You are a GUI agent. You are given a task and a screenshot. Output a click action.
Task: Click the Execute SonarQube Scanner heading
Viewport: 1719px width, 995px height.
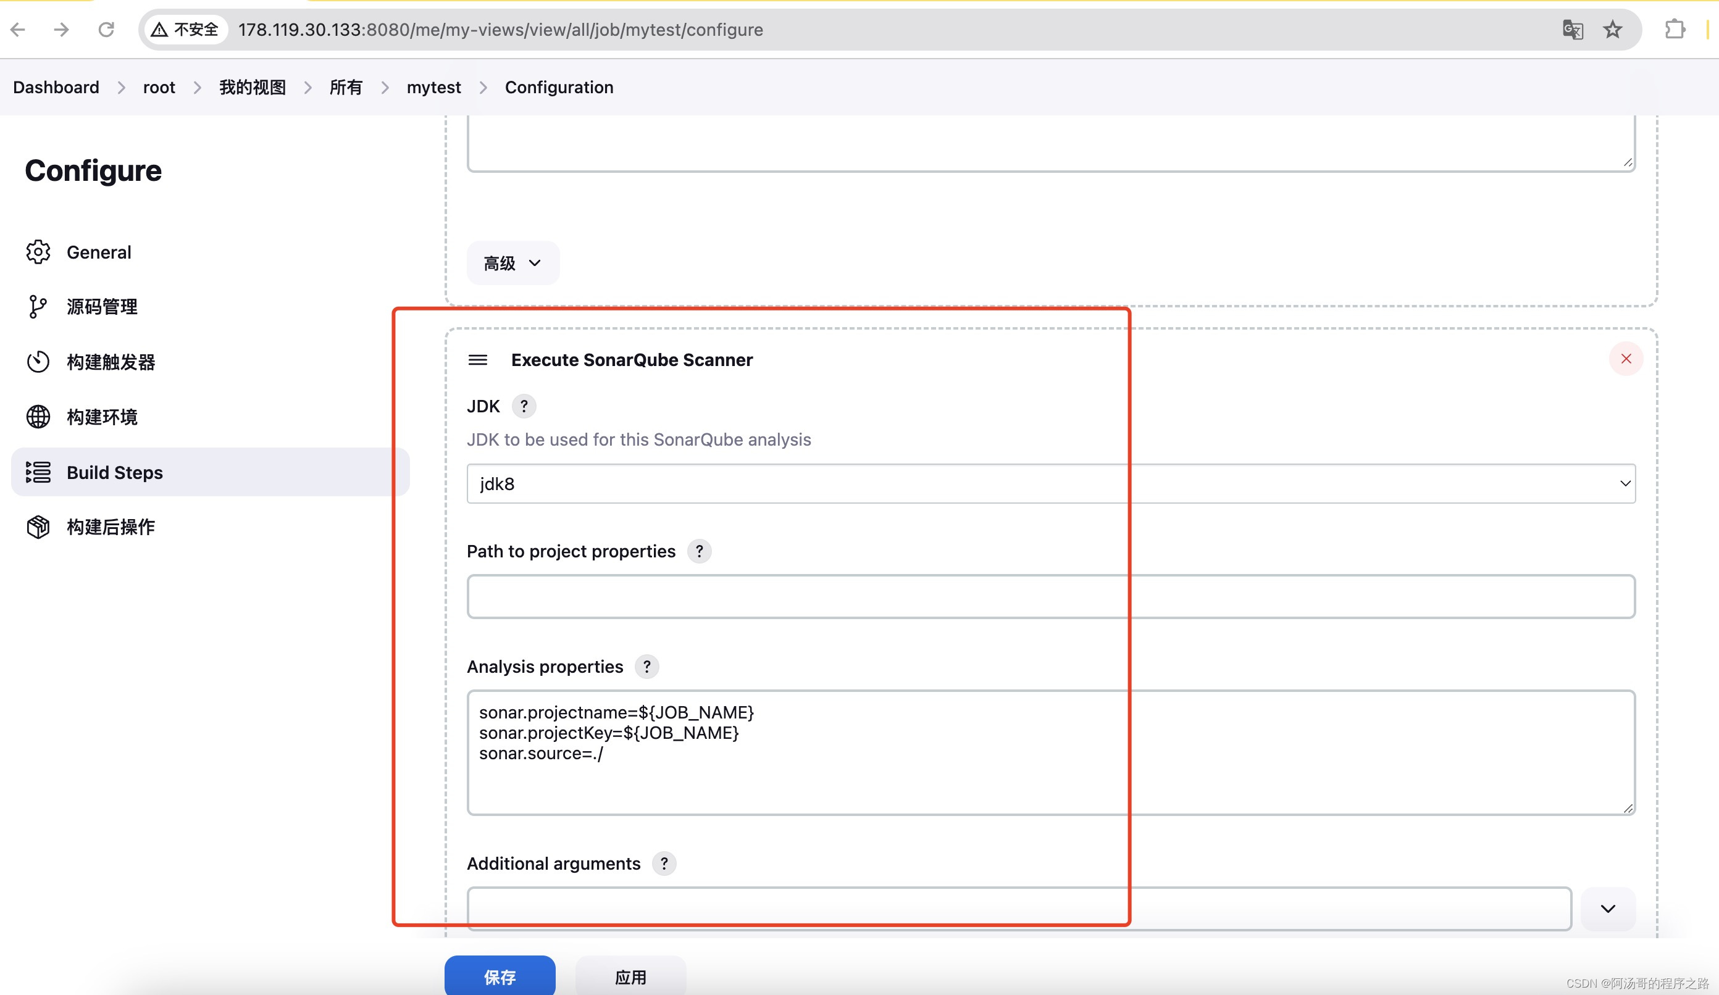point(632,359)
